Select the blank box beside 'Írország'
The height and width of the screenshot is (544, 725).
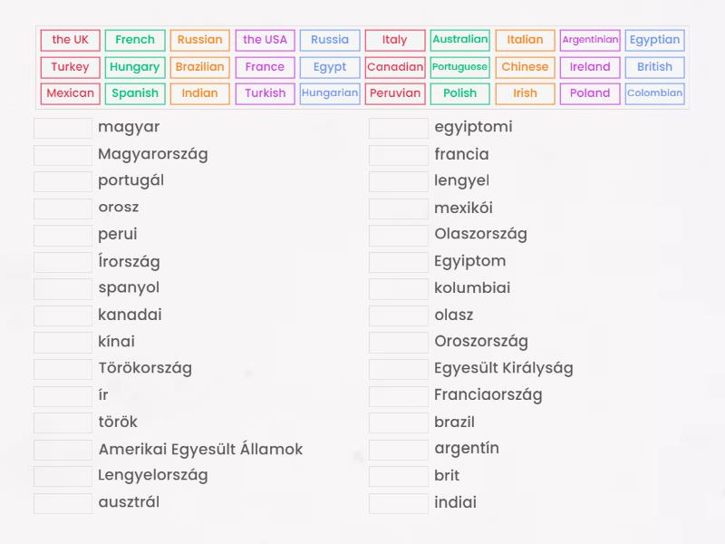[x=63, y=262]
